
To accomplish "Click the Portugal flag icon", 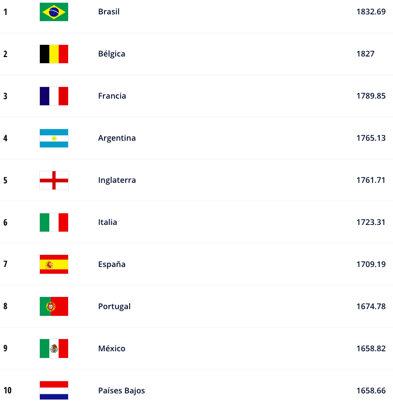I will point(54,306).
